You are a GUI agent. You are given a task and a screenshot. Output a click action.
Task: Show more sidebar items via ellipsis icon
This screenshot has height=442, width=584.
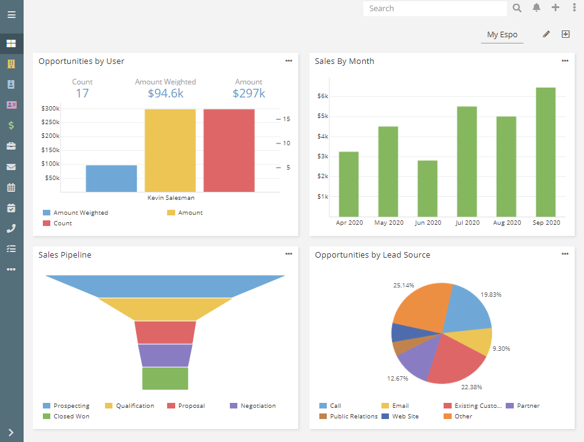coord(11,269)
